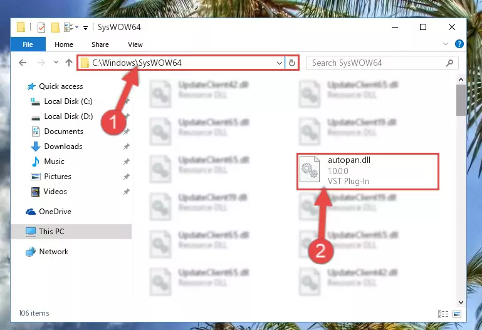The height and width of the screenshot is (330, 482).
Task: Select the autopan.dll file
Action: (x=368, y=172)
